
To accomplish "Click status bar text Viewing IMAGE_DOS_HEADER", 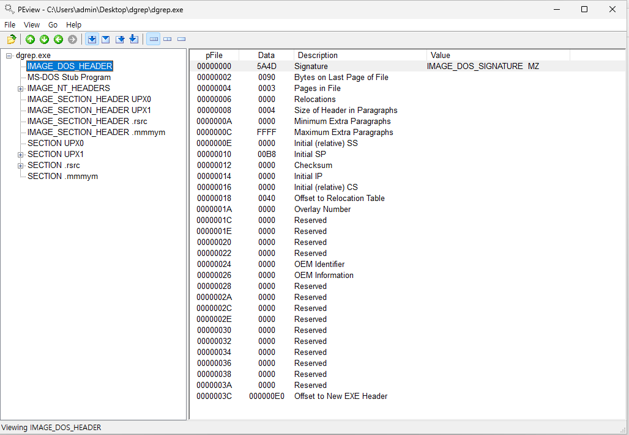I will [51, 428].
